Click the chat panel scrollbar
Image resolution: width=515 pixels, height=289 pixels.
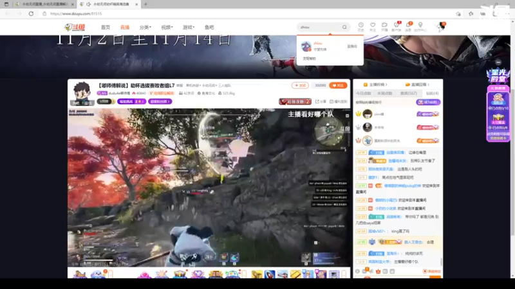pos(442,261)
